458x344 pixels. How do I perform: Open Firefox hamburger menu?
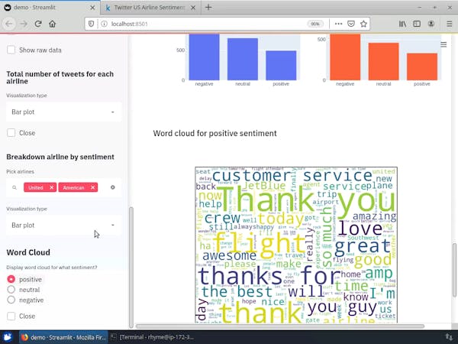pos(450,24)
